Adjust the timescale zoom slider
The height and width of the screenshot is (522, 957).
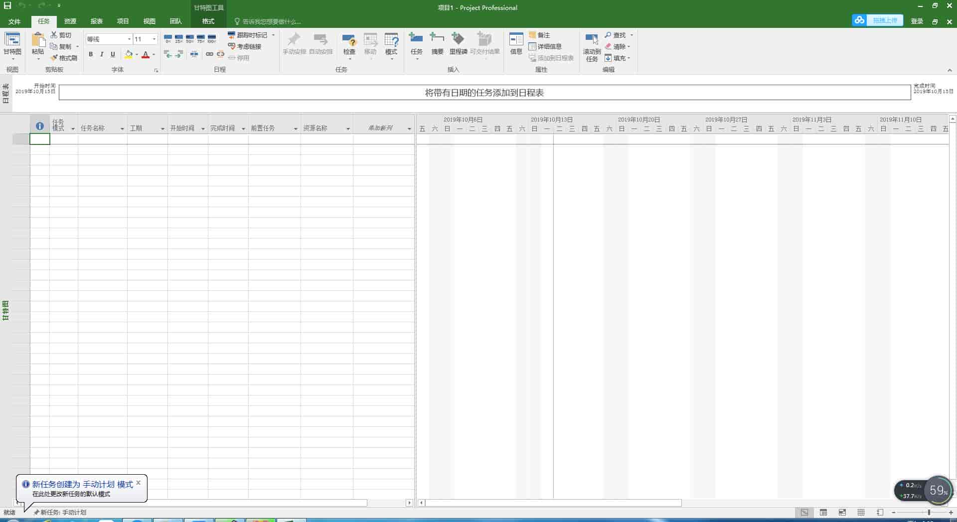coord(929,513)
